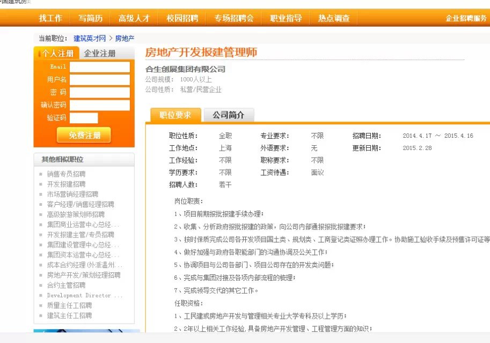Open 高级人才 navigation item
The image size is (490, 343).
134,18
